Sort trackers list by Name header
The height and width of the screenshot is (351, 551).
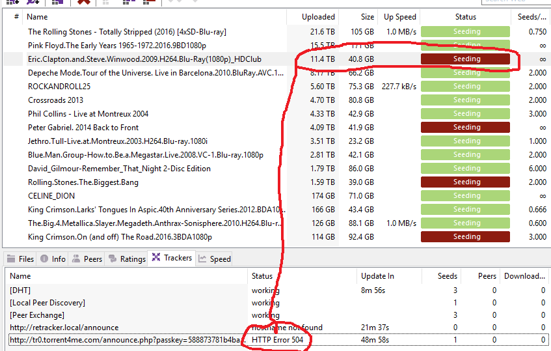pos(126,276)
